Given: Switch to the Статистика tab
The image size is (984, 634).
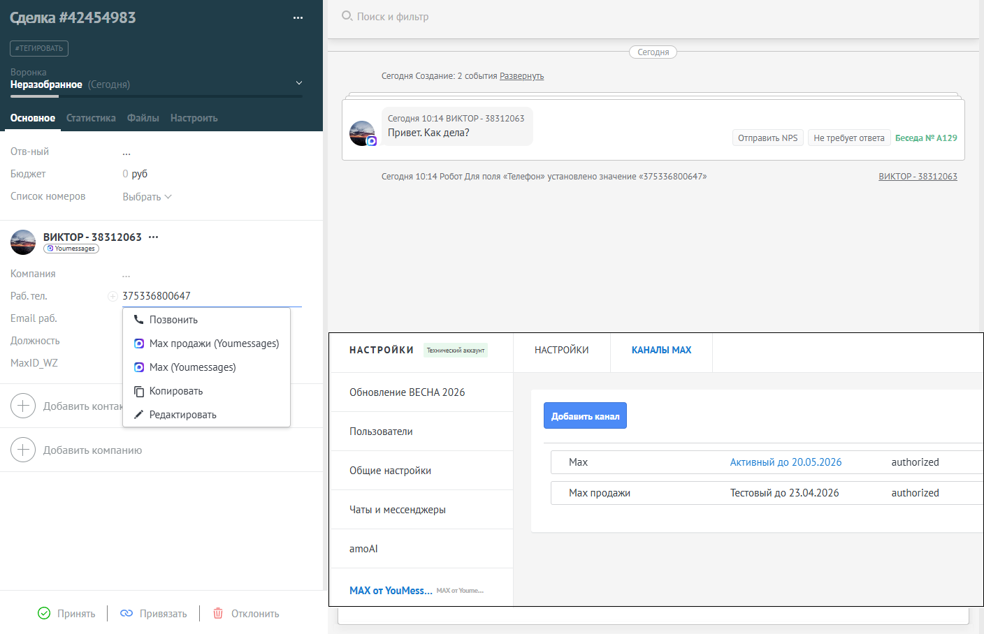Looking at the screenshot, I should [x=91, y=118].
